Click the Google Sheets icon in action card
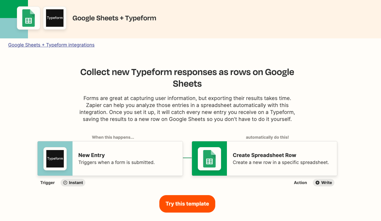Image resolution: width=381 pixels, height=221 pixels. [x=209, y=158]
